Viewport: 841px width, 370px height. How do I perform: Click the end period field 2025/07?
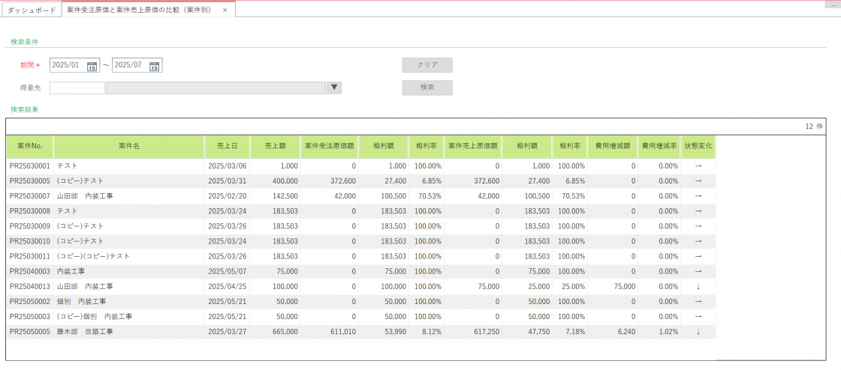click(x=130, y=66)
